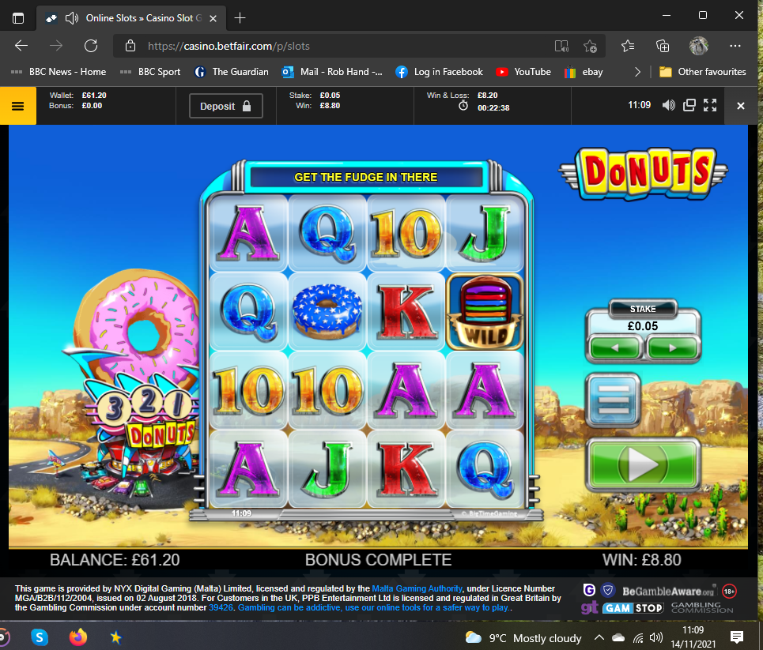Open Skype from the taskbar
The height and width of the screenshot is (650, 763).
pos(40,637)
